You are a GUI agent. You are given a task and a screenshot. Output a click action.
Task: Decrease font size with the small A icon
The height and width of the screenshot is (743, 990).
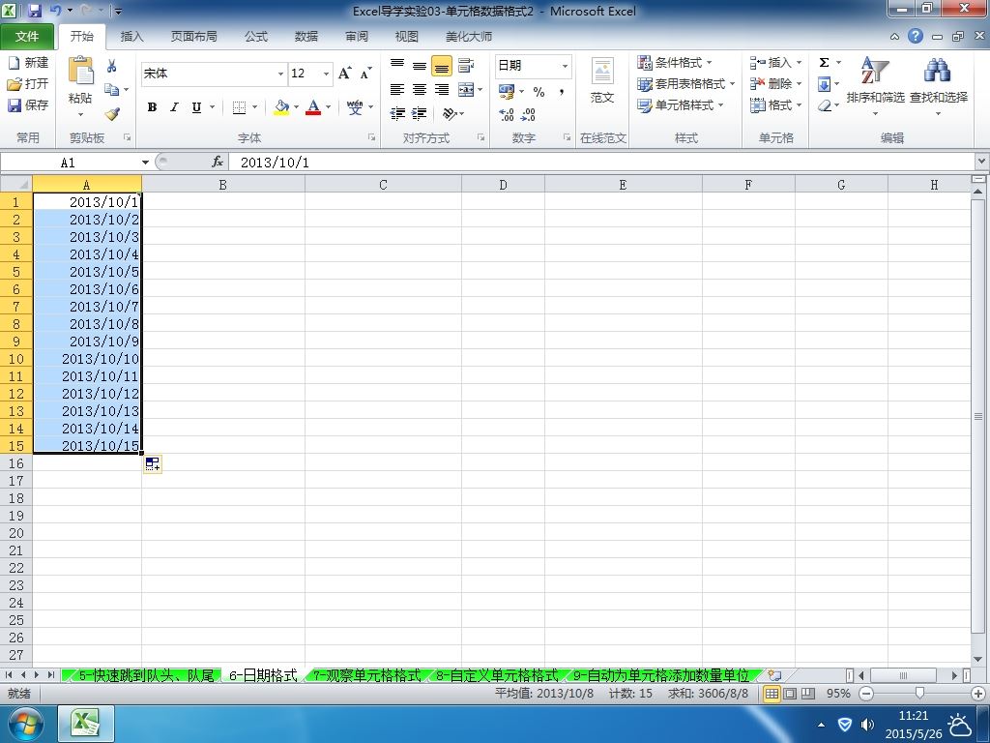366,74
